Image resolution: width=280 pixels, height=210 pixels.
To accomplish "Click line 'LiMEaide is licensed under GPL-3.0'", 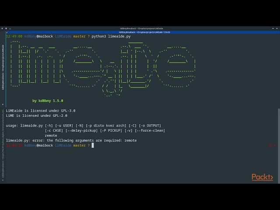I will tap(41, 111).
